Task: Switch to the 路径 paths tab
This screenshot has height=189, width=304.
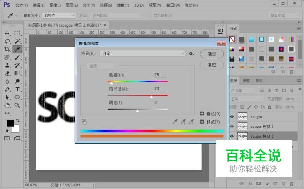Action: pyautogui.click(x=259, y=80)
